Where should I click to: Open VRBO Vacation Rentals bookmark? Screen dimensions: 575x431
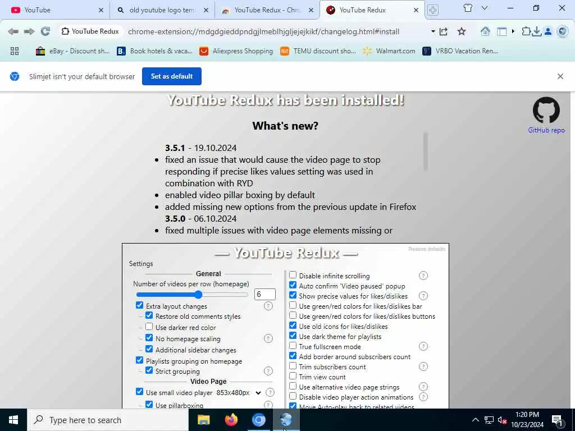click(x=460, y=51)
